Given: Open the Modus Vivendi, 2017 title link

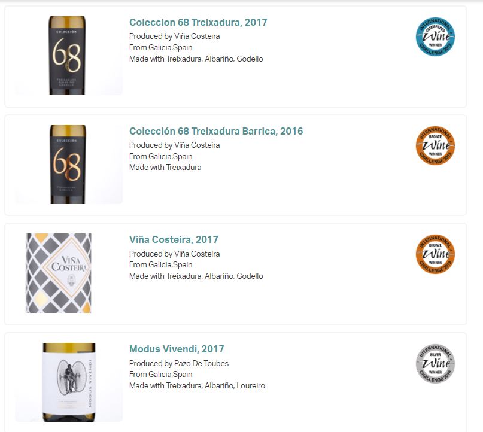Looking at the screenshot, I should pyautogui.click(x=177, y=349).
